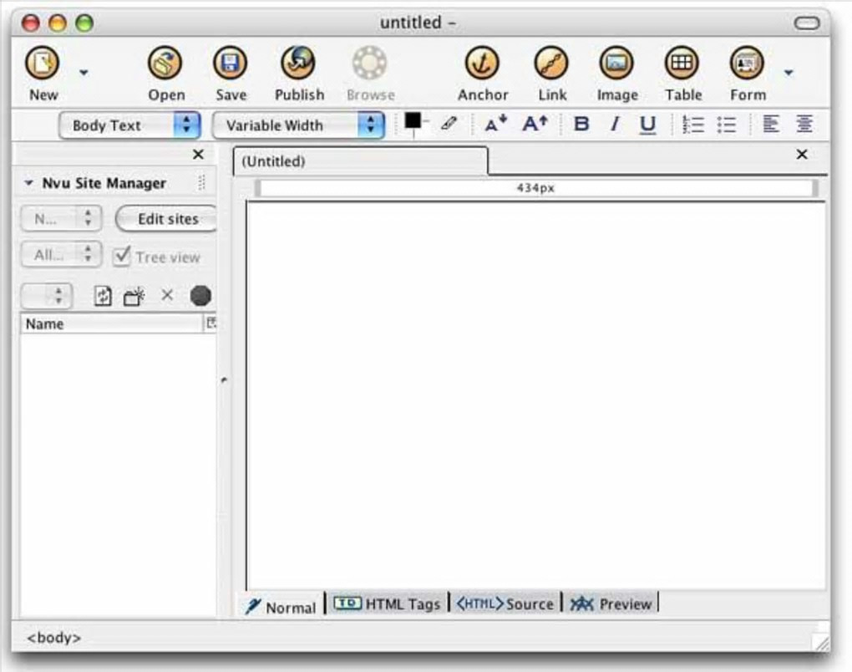The image size is (852, 672).
Task: Click the Open file toolbar icon
Action: (165, 63)
